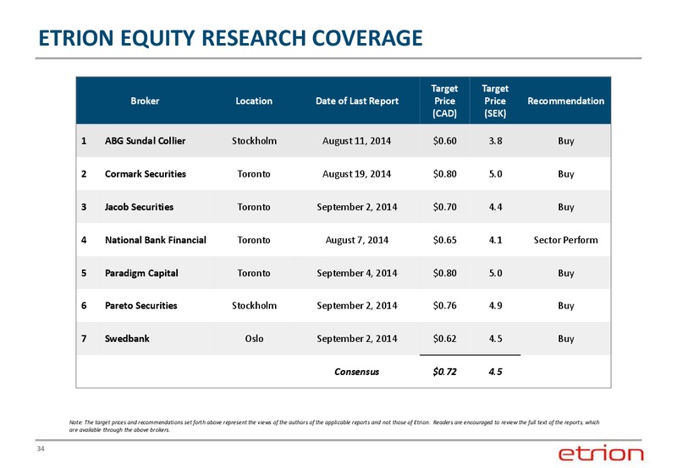677x468 pixels.
Task: Click Cormark's 5.0 SEK target price
Action: tap(496, 174)
